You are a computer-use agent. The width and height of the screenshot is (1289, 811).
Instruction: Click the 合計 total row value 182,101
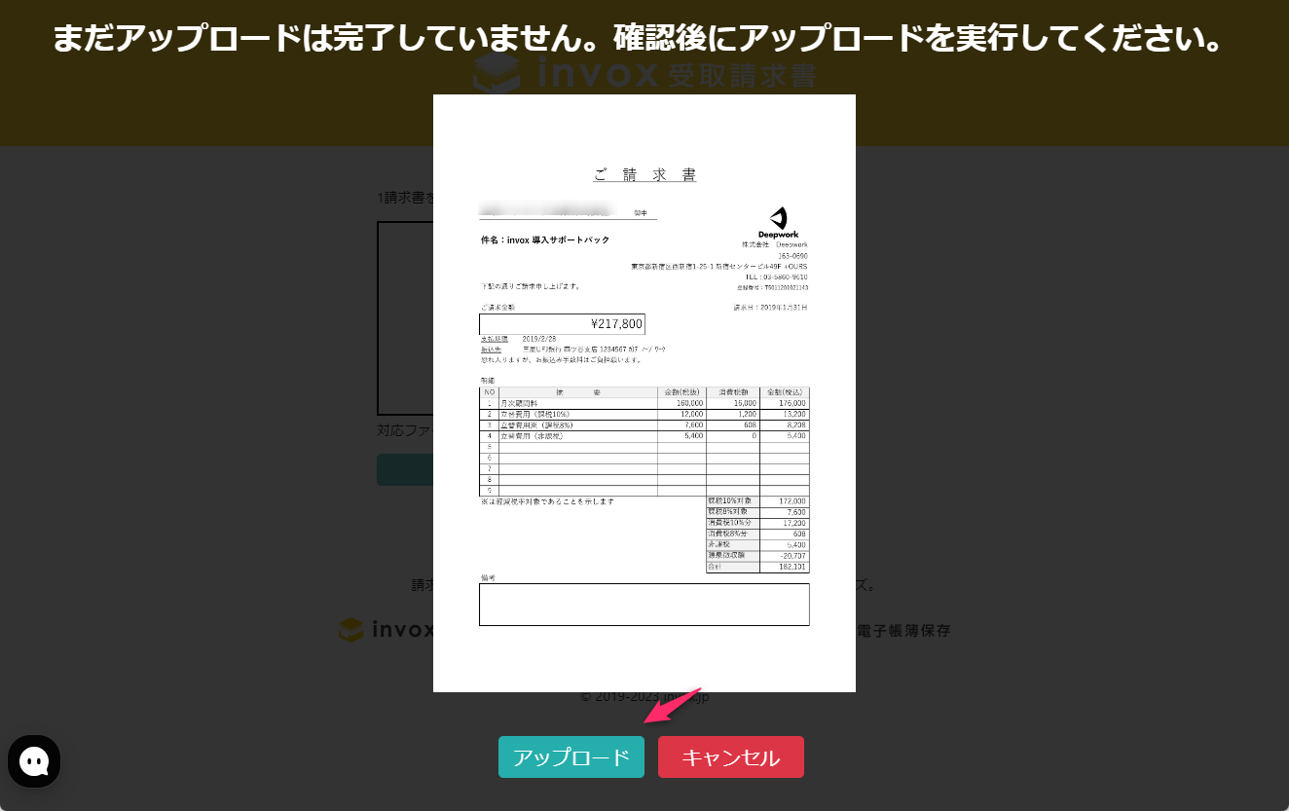tap(786, 567)
